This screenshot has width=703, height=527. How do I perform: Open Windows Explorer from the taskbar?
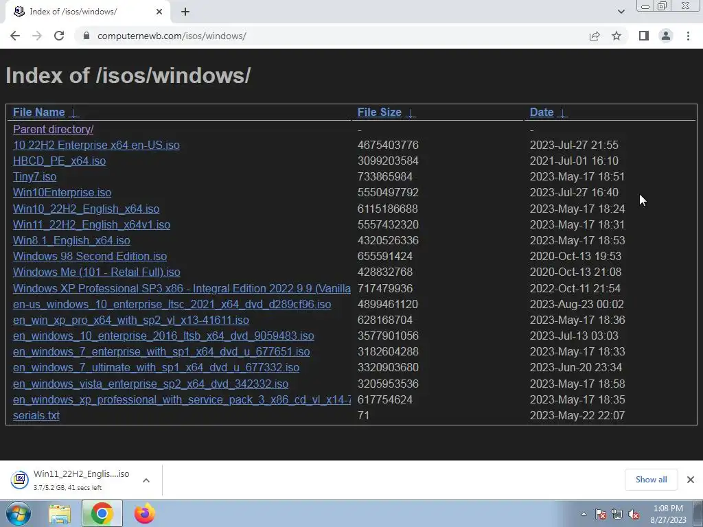point(60,513)
